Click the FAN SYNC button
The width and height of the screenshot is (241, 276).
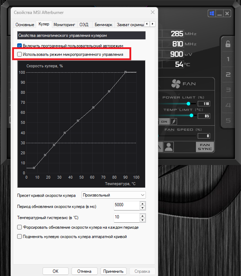(205, 147)
